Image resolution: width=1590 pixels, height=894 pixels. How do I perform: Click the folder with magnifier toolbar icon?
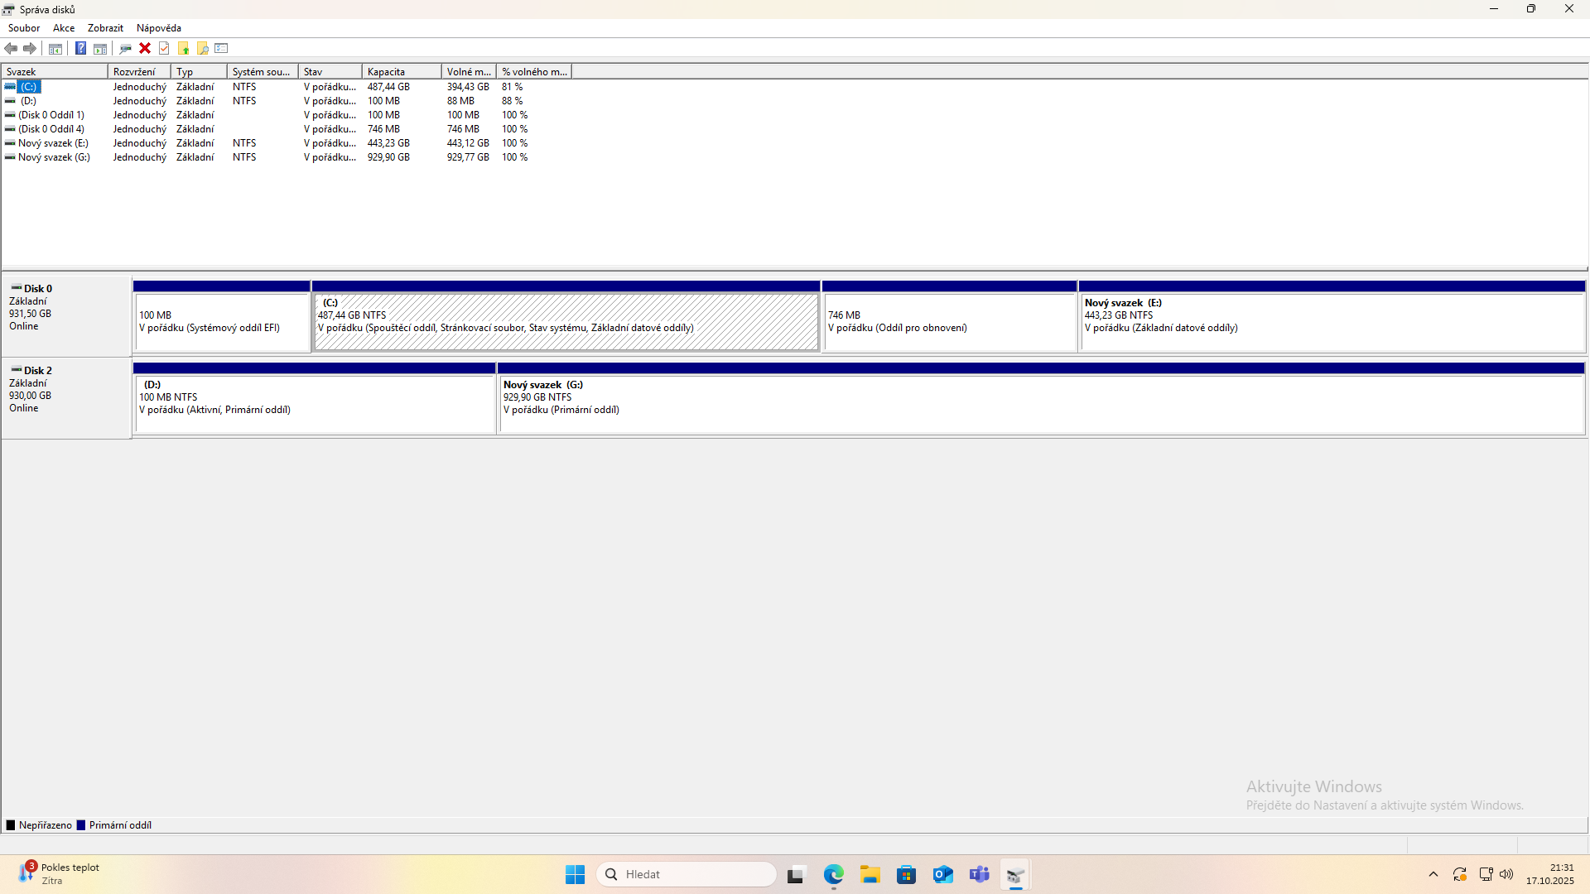[202, 48]
